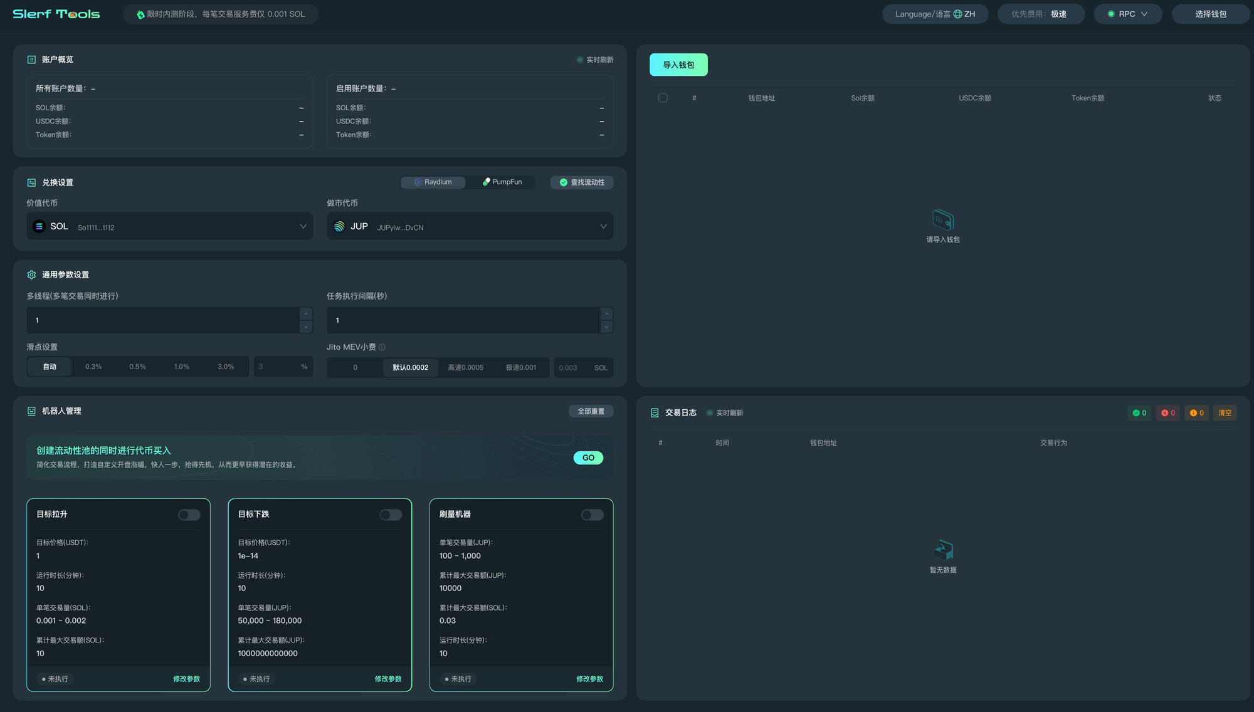Viewport: 1254px width, 712px height.
Task: Select the Raydium tab
Action: click(433, 182)
